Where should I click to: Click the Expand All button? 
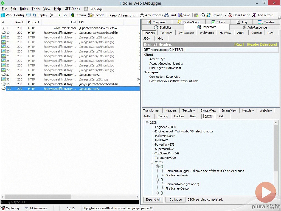pyautogui.click(x=153, y=199)
